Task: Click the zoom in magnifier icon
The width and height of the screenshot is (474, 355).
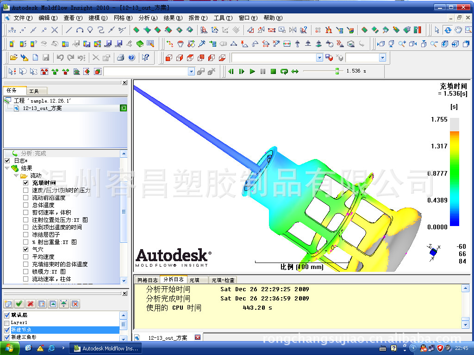Action: (x=402, y=44)
